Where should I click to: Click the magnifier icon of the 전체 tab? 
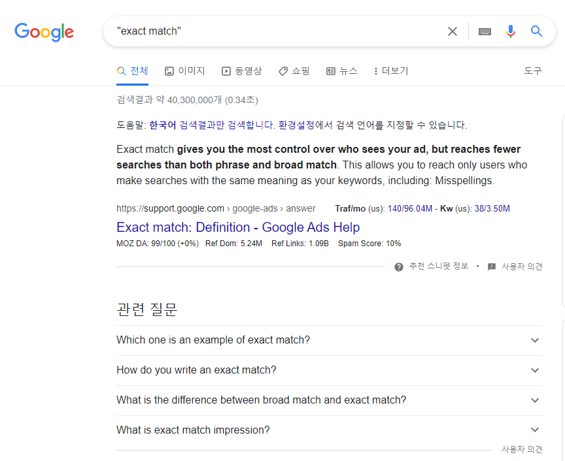click(x=121, y=71)
